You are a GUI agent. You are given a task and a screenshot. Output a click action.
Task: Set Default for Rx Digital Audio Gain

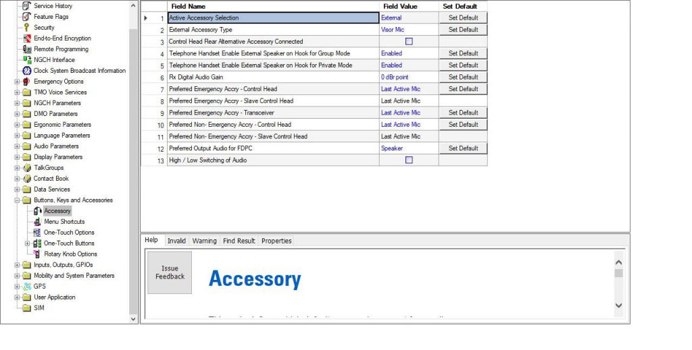(x=463, y=77)
